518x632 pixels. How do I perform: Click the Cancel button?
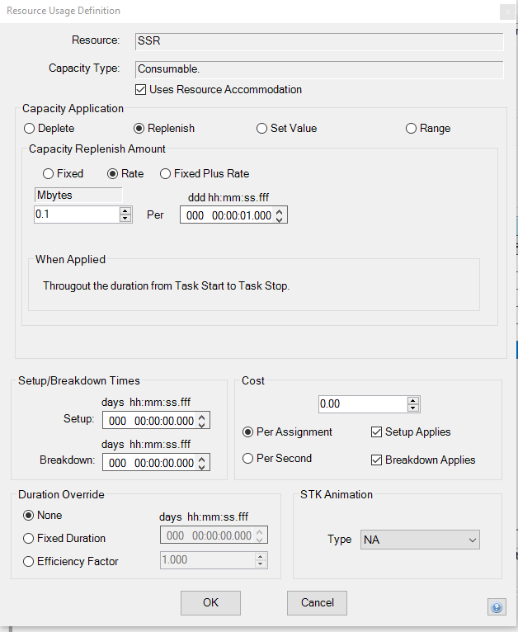317,602
